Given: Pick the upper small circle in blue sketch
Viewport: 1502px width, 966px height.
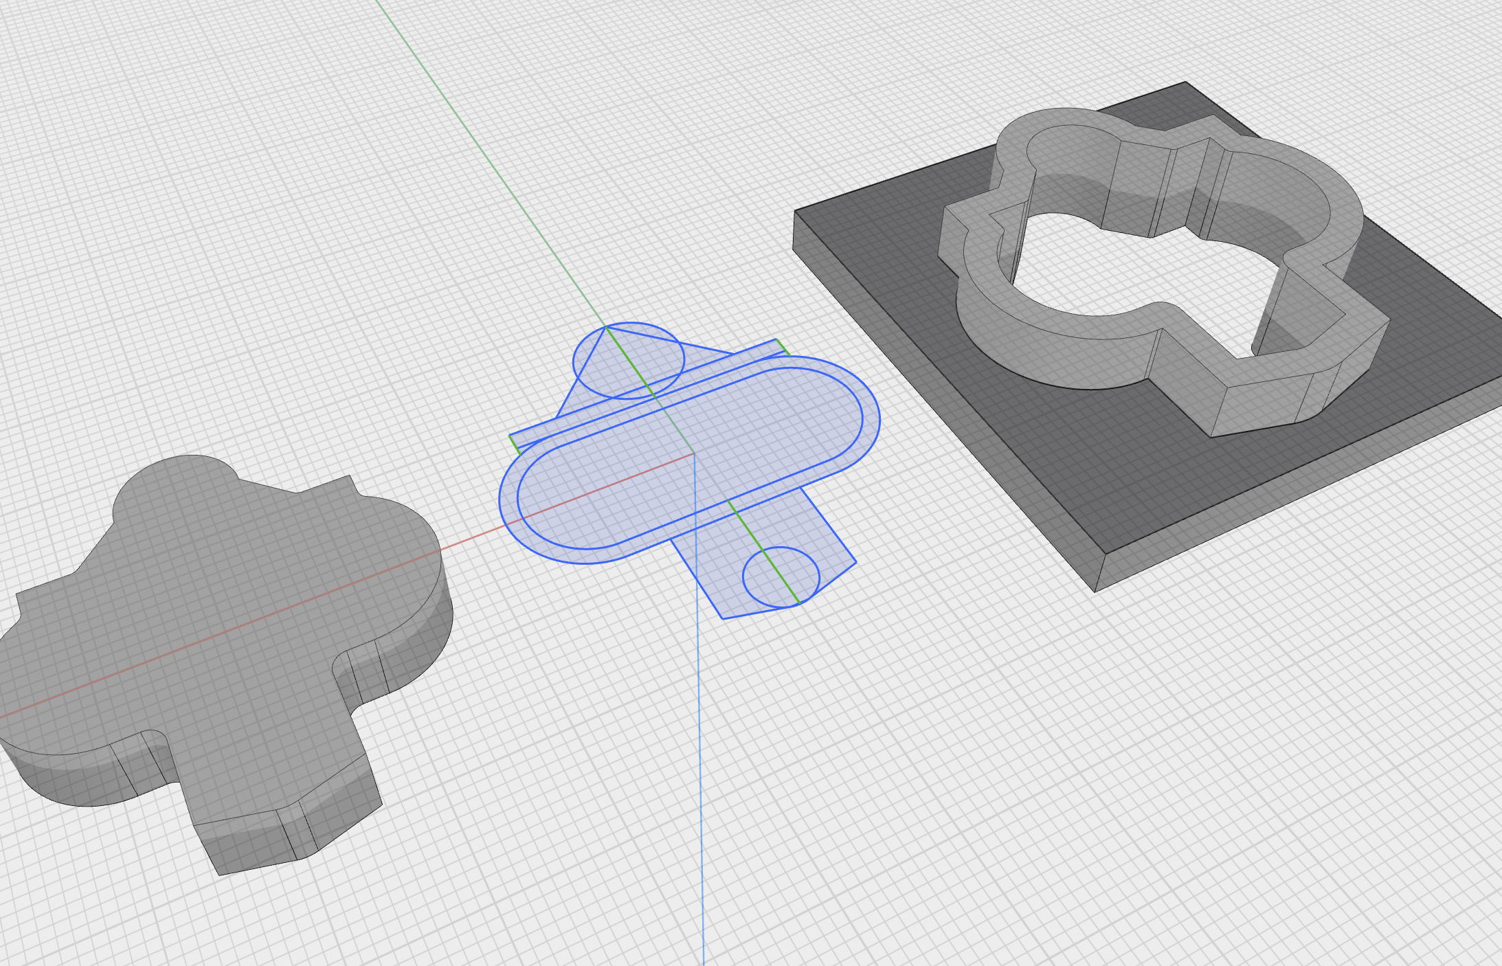Looking at the screenshot, I should click(x=629, y=361).
